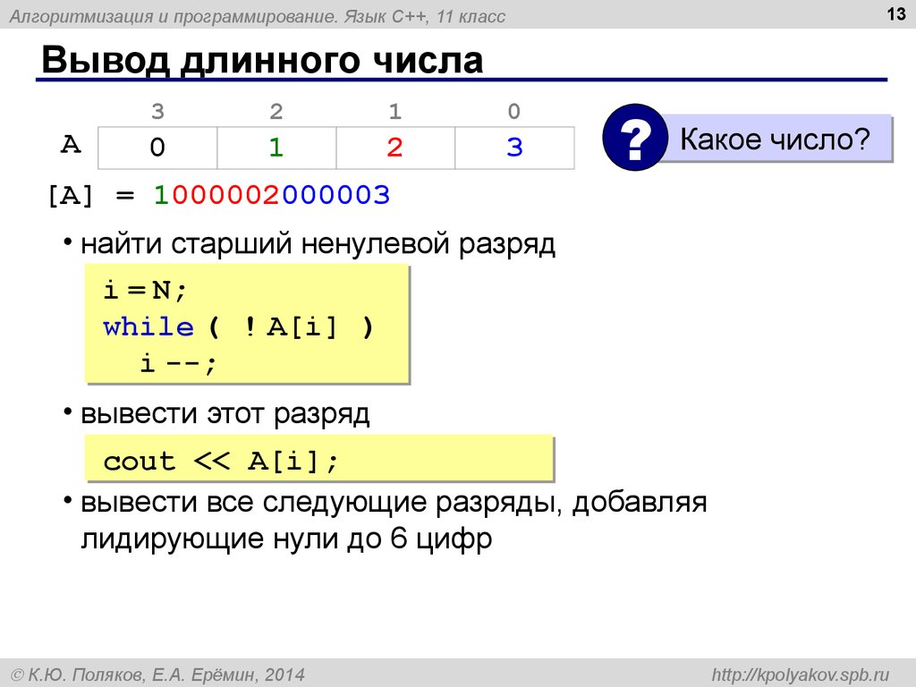Screen dimensions: 916x687
Task: Click the question mark circle icon
Action: (x=635, y=138)
